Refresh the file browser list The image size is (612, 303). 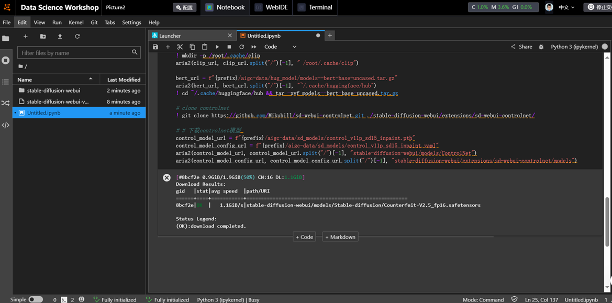coord(77,37)
